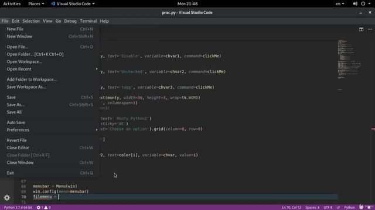375x210 pixels.
Task: Click Spaces: 4 indentation setting
Action: point(312,208)
